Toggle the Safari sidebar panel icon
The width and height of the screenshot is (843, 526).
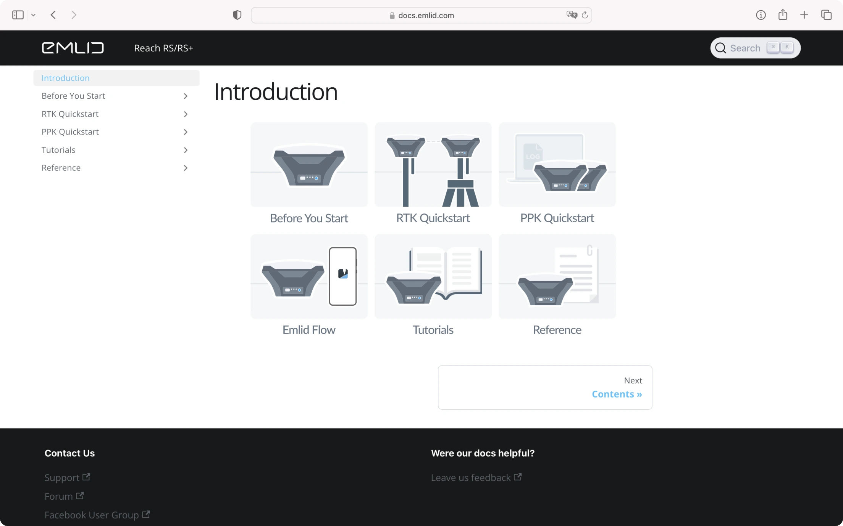(18, 15)
